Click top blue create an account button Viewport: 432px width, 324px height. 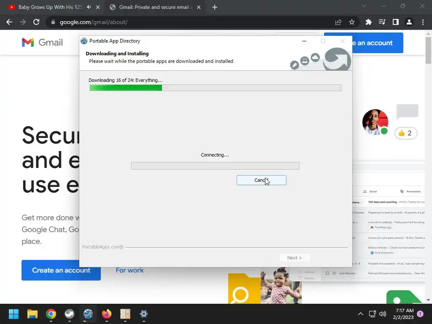378,43
